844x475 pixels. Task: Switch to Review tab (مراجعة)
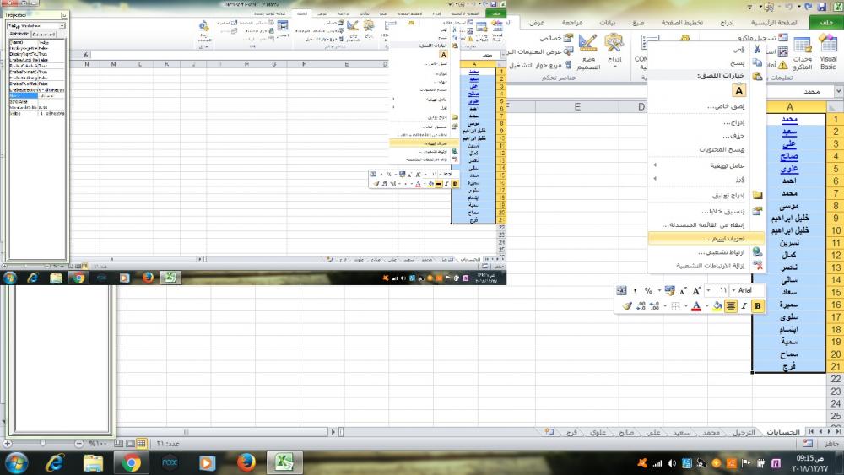571,23
